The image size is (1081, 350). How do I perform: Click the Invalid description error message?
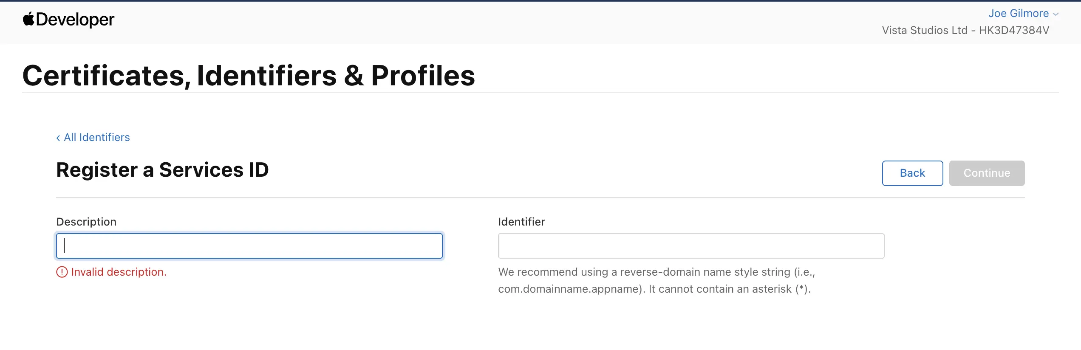coord(119,272)
